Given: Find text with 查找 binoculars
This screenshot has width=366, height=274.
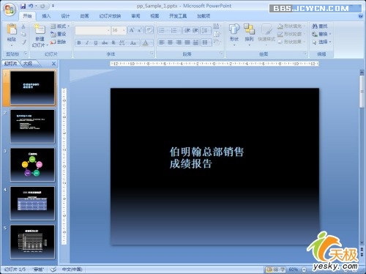Looking at the screenshot, I should coord(320,26).
